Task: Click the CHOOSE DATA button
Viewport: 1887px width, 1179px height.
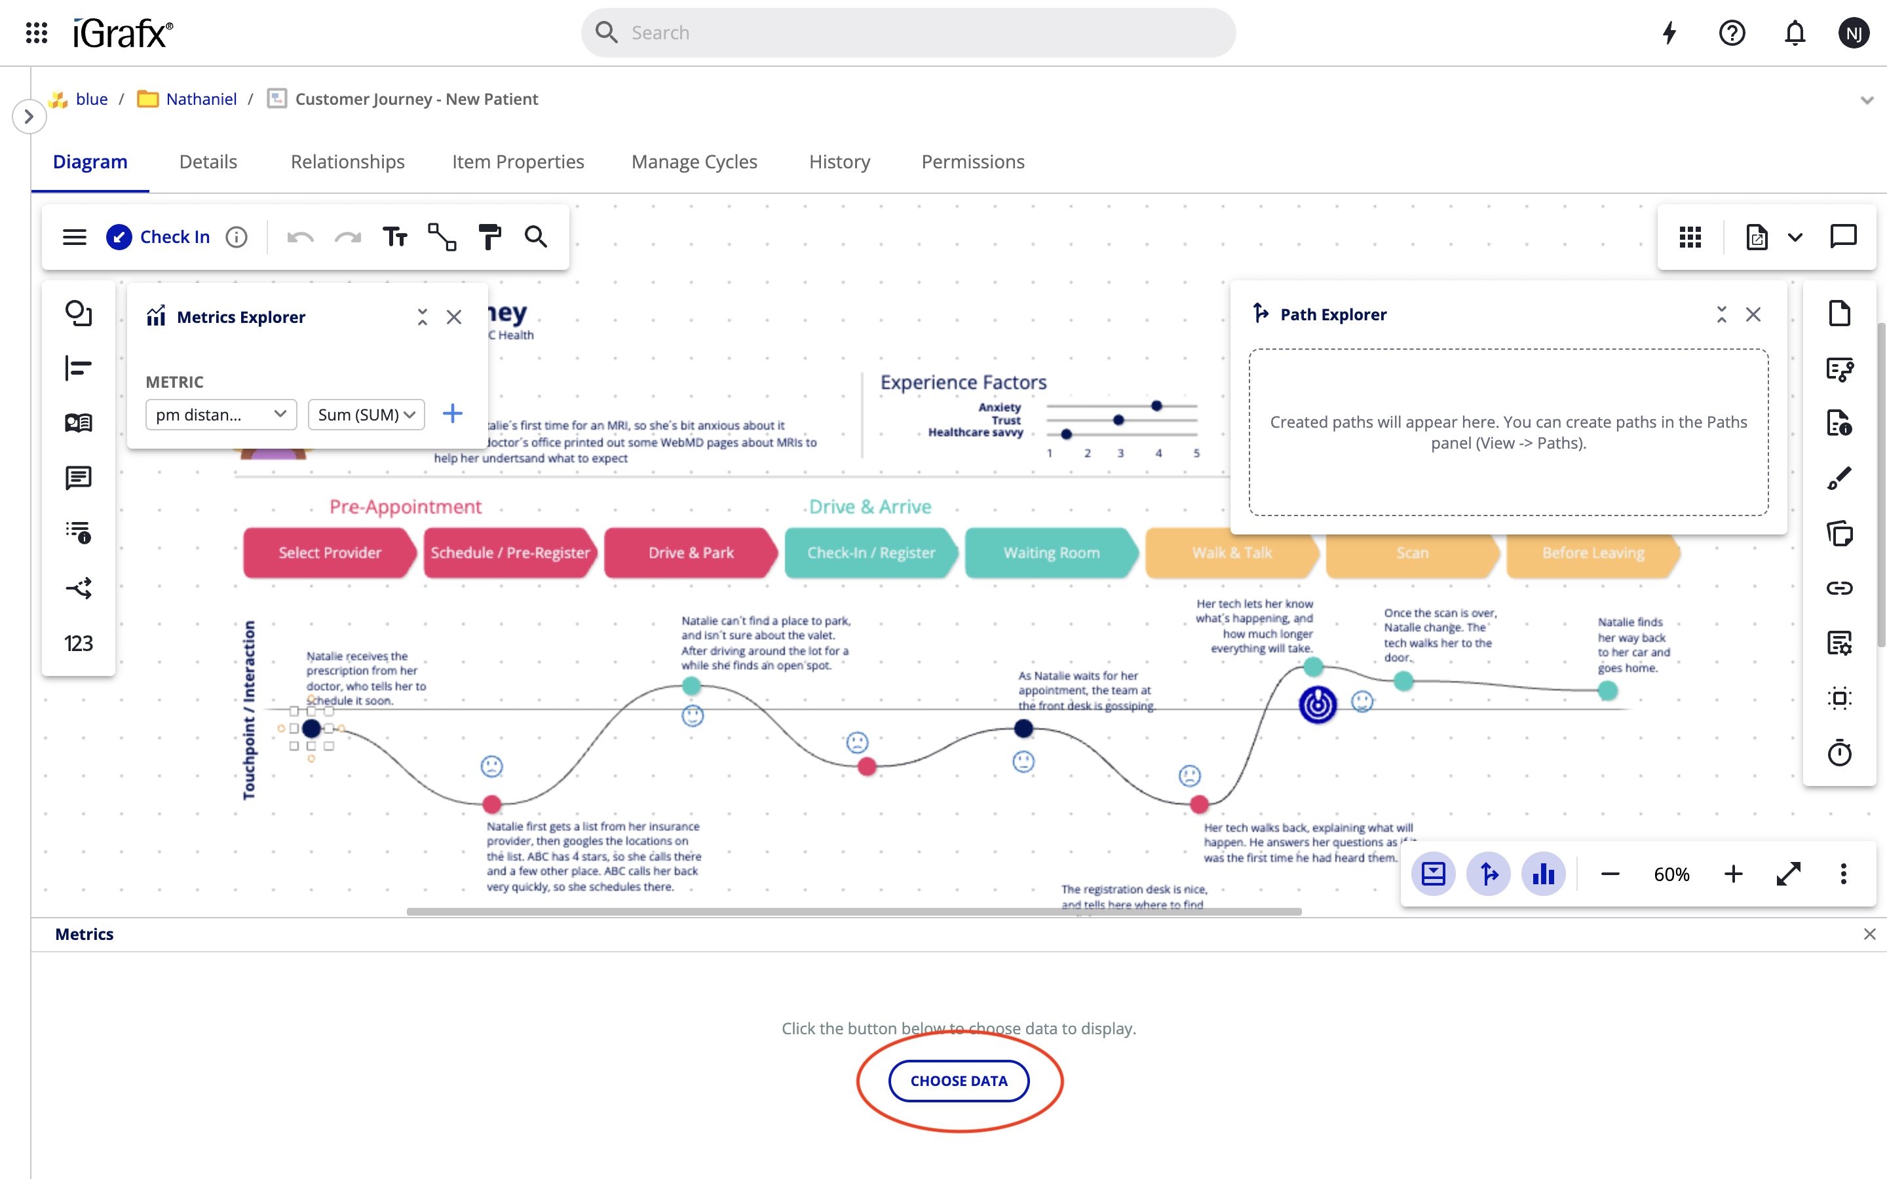Action: tap(959, 1081)
